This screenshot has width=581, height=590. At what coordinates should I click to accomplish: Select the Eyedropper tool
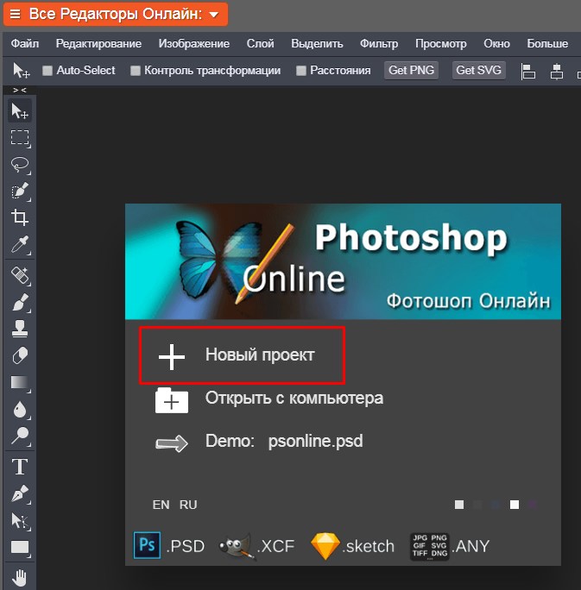(x=20, y=244)
